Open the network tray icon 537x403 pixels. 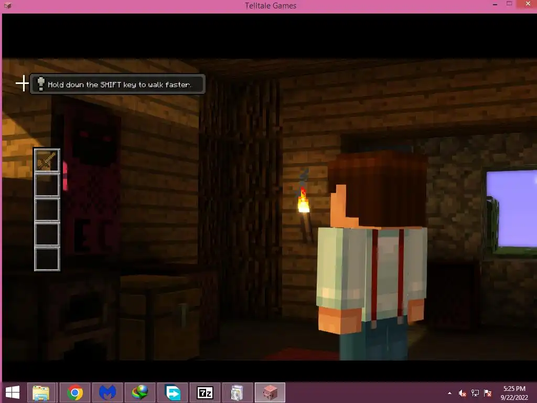(475, 393)
